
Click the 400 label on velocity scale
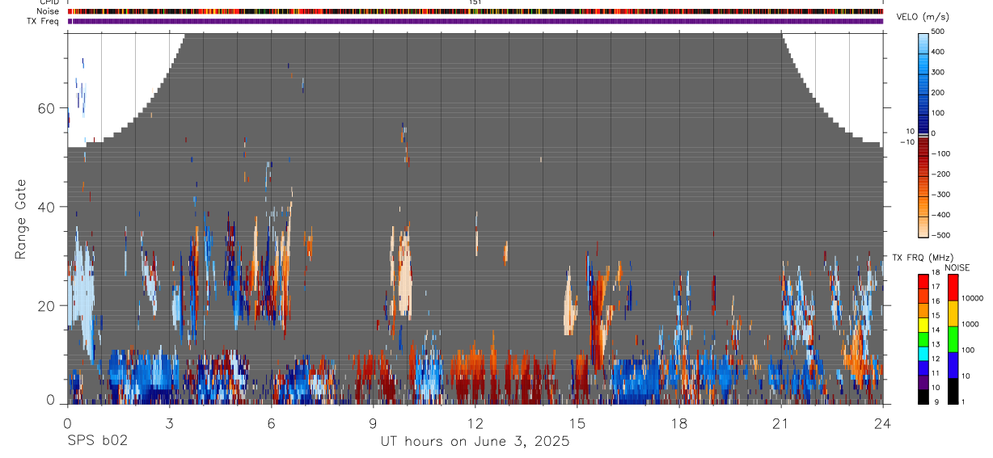point(938,52)
